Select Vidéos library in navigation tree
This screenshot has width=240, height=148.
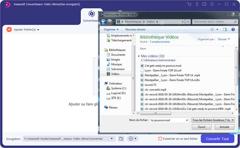[x=113, y=74]
